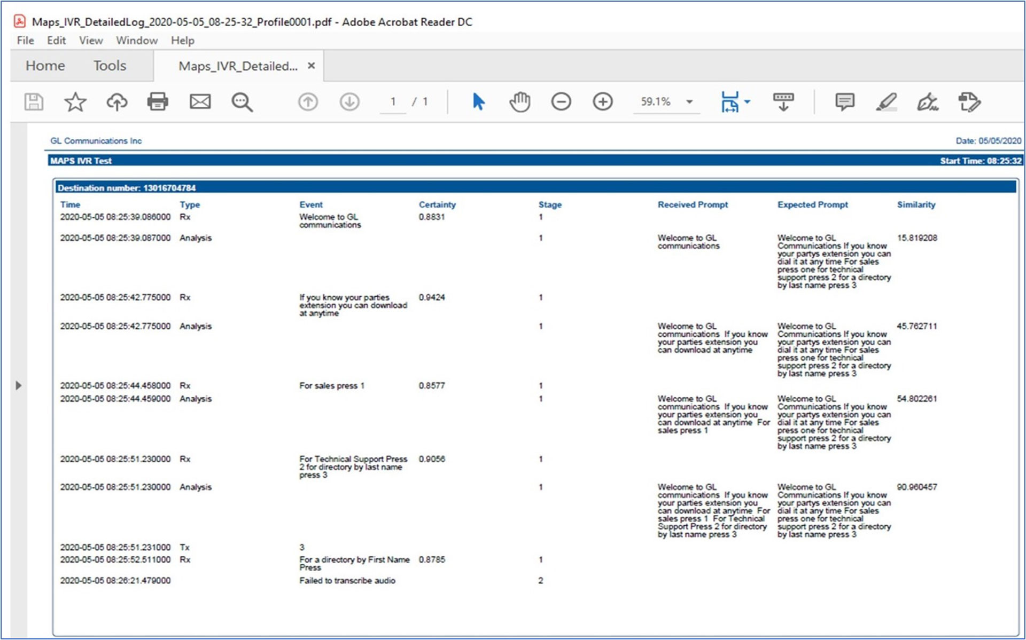Viewport: 1026px width, 640px height.
Task: Click the current page number field
Action: [x=393, y=101]
